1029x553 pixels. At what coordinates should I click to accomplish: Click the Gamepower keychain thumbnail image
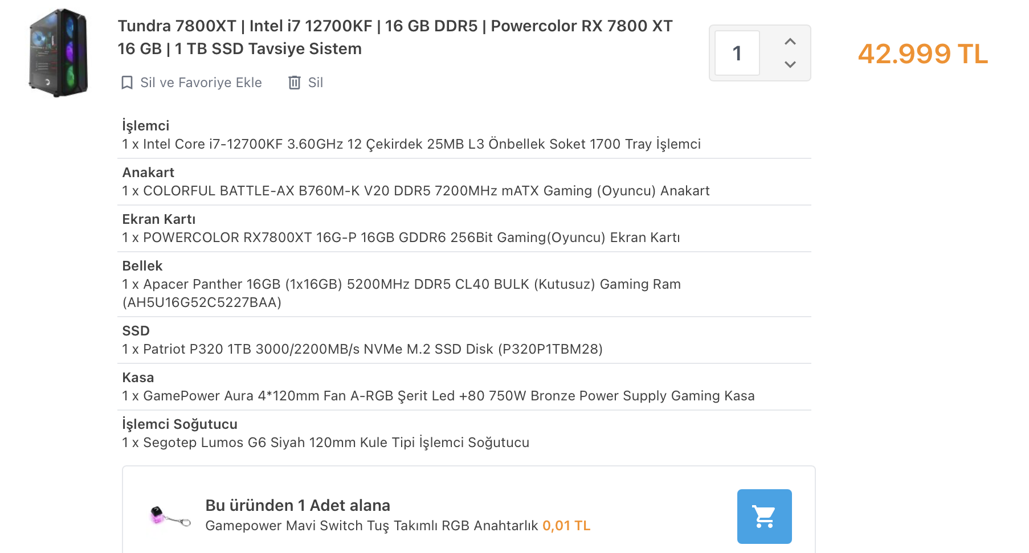point(169,516)
